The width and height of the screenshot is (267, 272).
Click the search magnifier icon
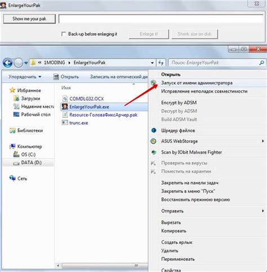[262, 63]
